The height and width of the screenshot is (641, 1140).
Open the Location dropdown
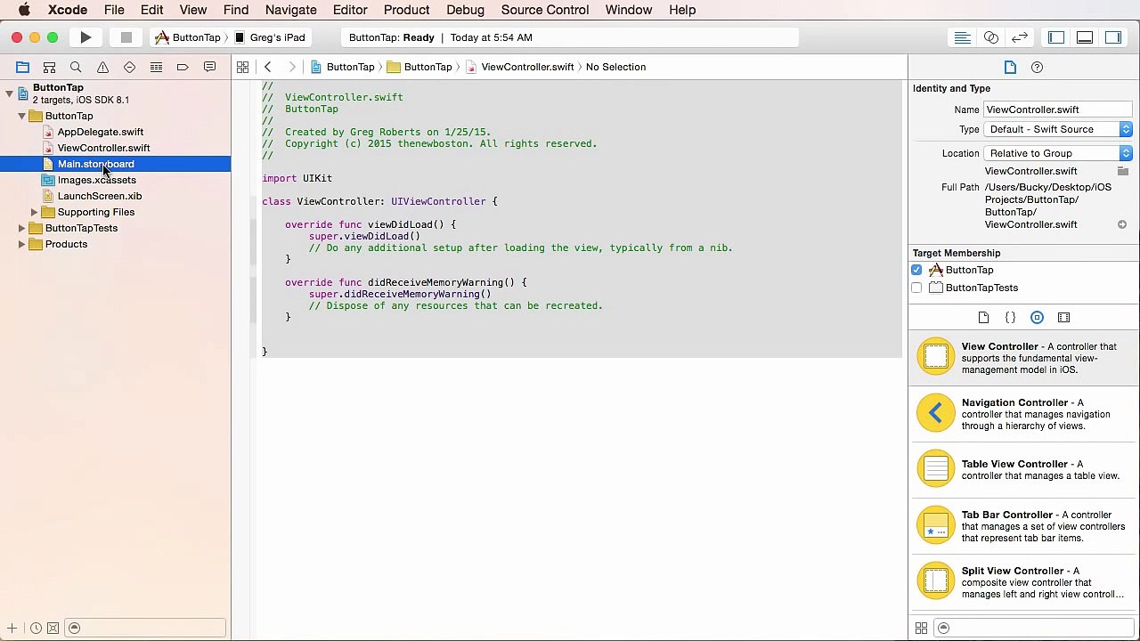[1058, 153]
